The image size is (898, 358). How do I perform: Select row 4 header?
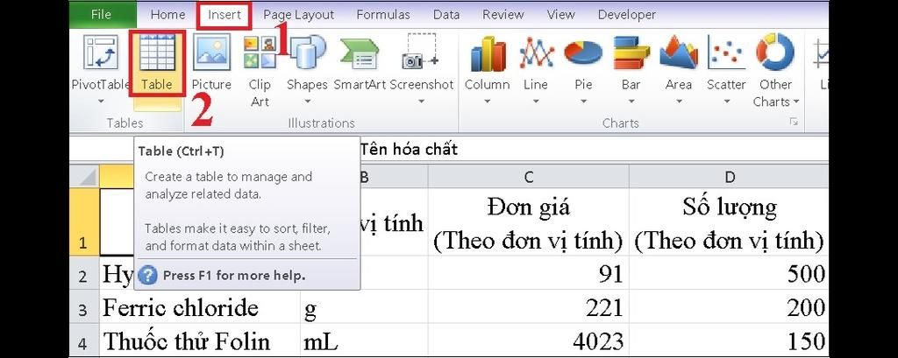pyautogui.click(x=84, y=340)
